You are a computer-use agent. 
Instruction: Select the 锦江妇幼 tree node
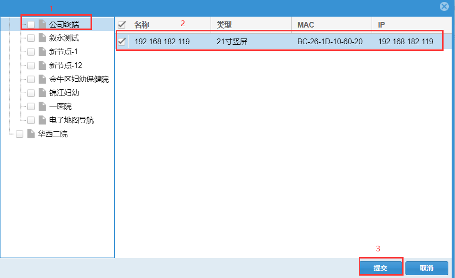coord(64,93)
